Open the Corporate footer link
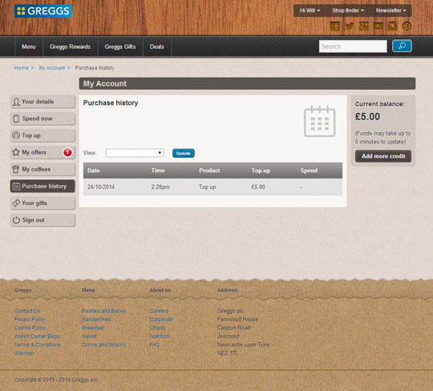The height and width of the screenshot is (391, 433). tap(161, 320)
